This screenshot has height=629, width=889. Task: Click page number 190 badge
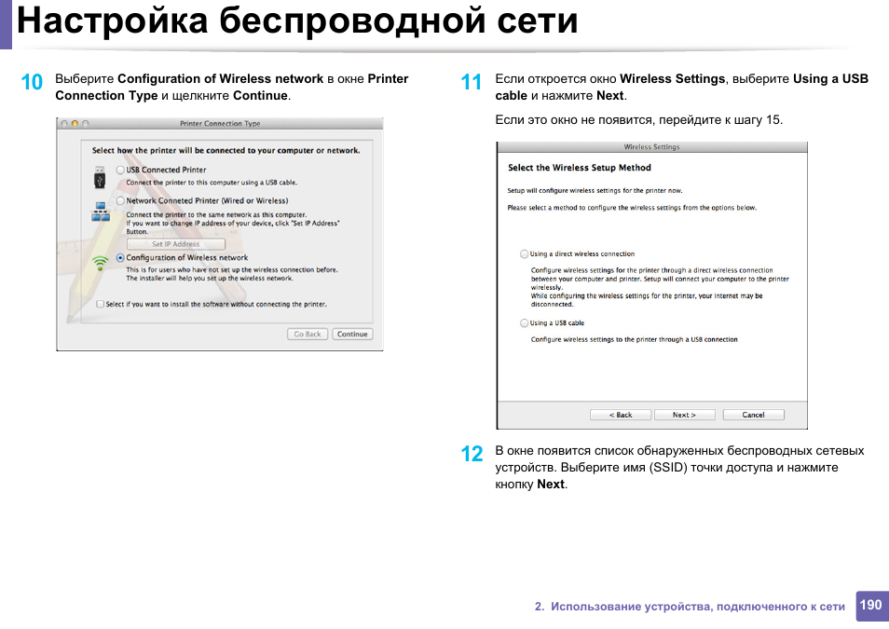[871, 605]
